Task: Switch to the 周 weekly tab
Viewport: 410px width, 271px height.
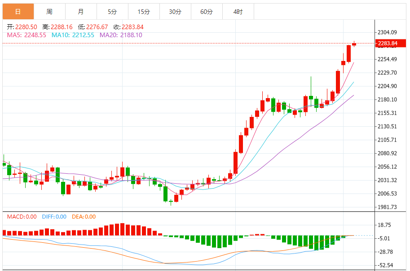Action: (x=49, y=12)
